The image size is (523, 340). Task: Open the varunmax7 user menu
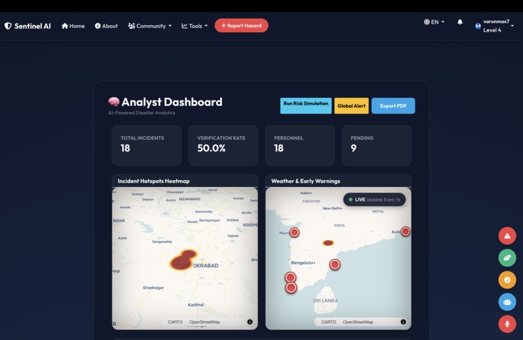pyautogui.click(x=494, y=26)
